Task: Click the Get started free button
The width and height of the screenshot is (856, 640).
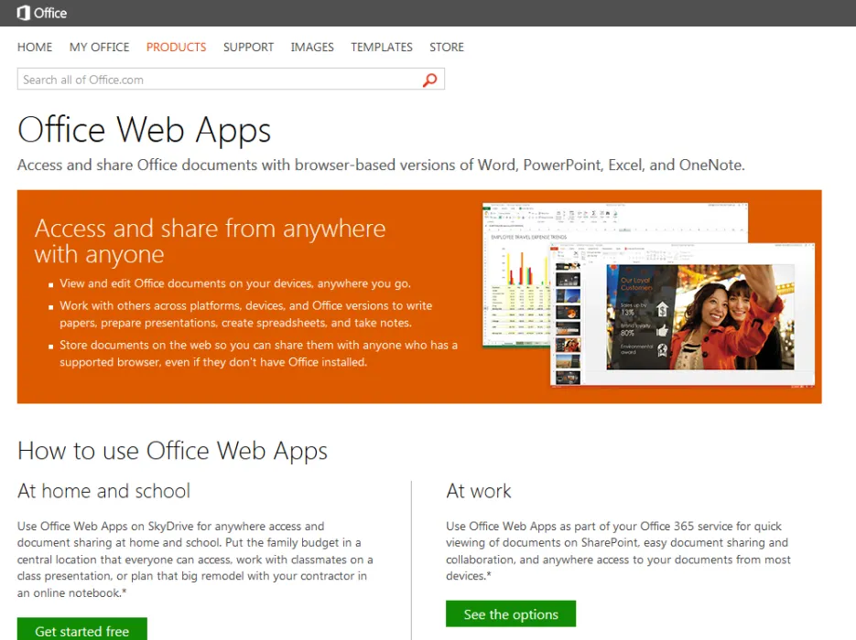Action: 81,629
